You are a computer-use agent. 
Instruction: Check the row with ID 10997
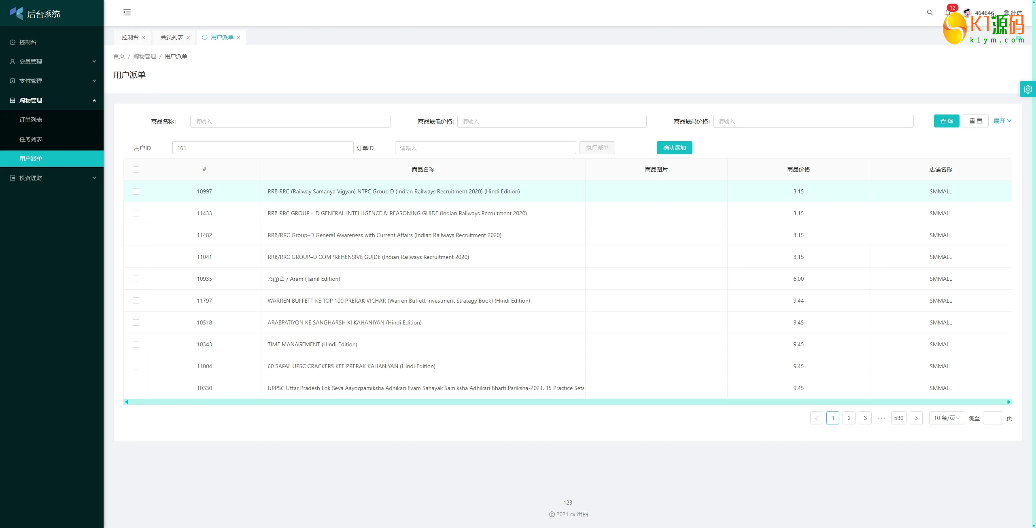[x=136, y=191]
